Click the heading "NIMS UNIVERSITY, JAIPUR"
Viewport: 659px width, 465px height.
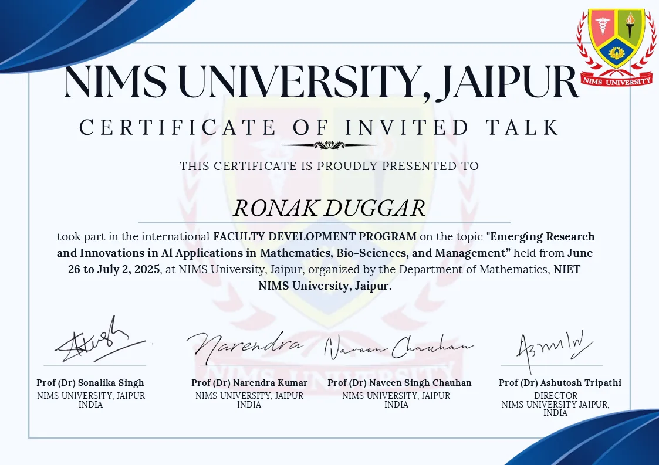pyautogui.click(x=322, y=82)
